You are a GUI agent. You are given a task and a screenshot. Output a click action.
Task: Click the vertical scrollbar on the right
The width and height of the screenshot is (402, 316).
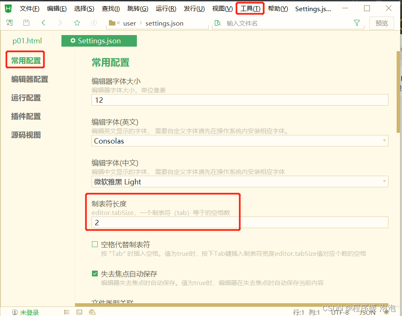tap(398, 92)
